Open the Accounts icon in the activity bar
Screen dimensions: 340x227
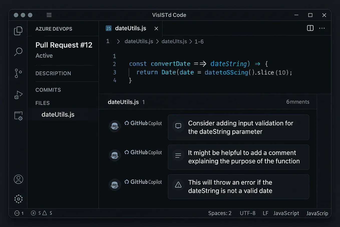(x=18, y=179)
